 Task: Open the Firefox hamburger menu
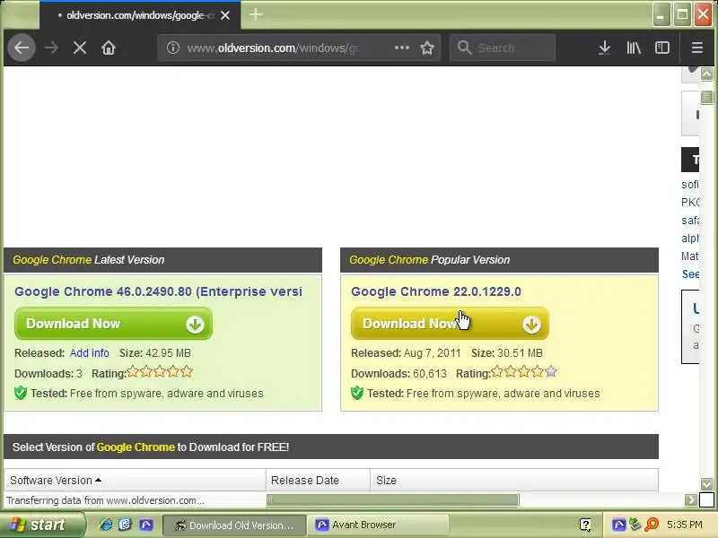(697, 48)
